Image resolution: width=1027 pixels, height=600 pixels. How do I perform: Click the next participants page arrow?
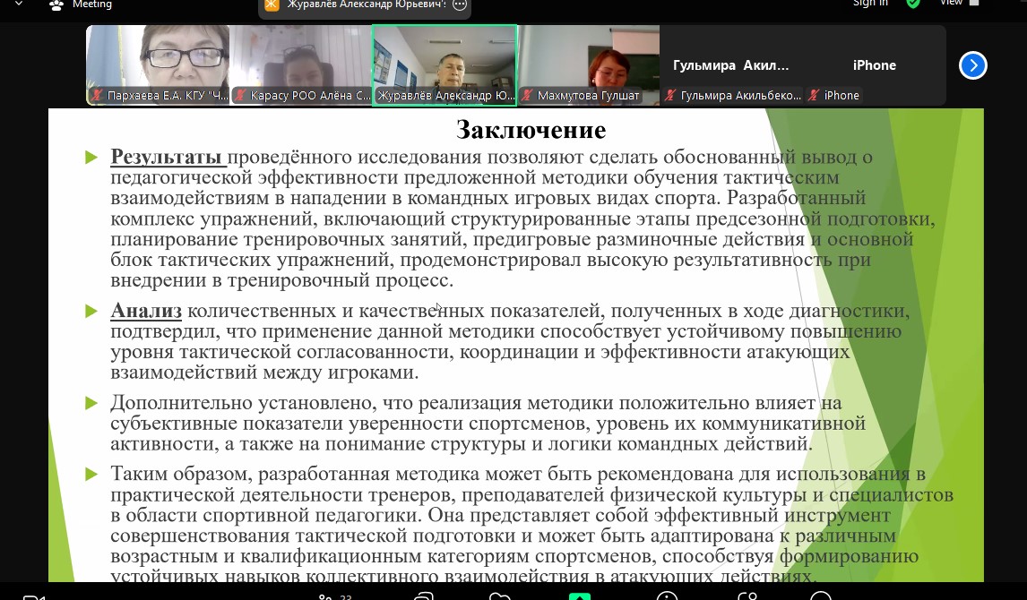tap(972, 65)
